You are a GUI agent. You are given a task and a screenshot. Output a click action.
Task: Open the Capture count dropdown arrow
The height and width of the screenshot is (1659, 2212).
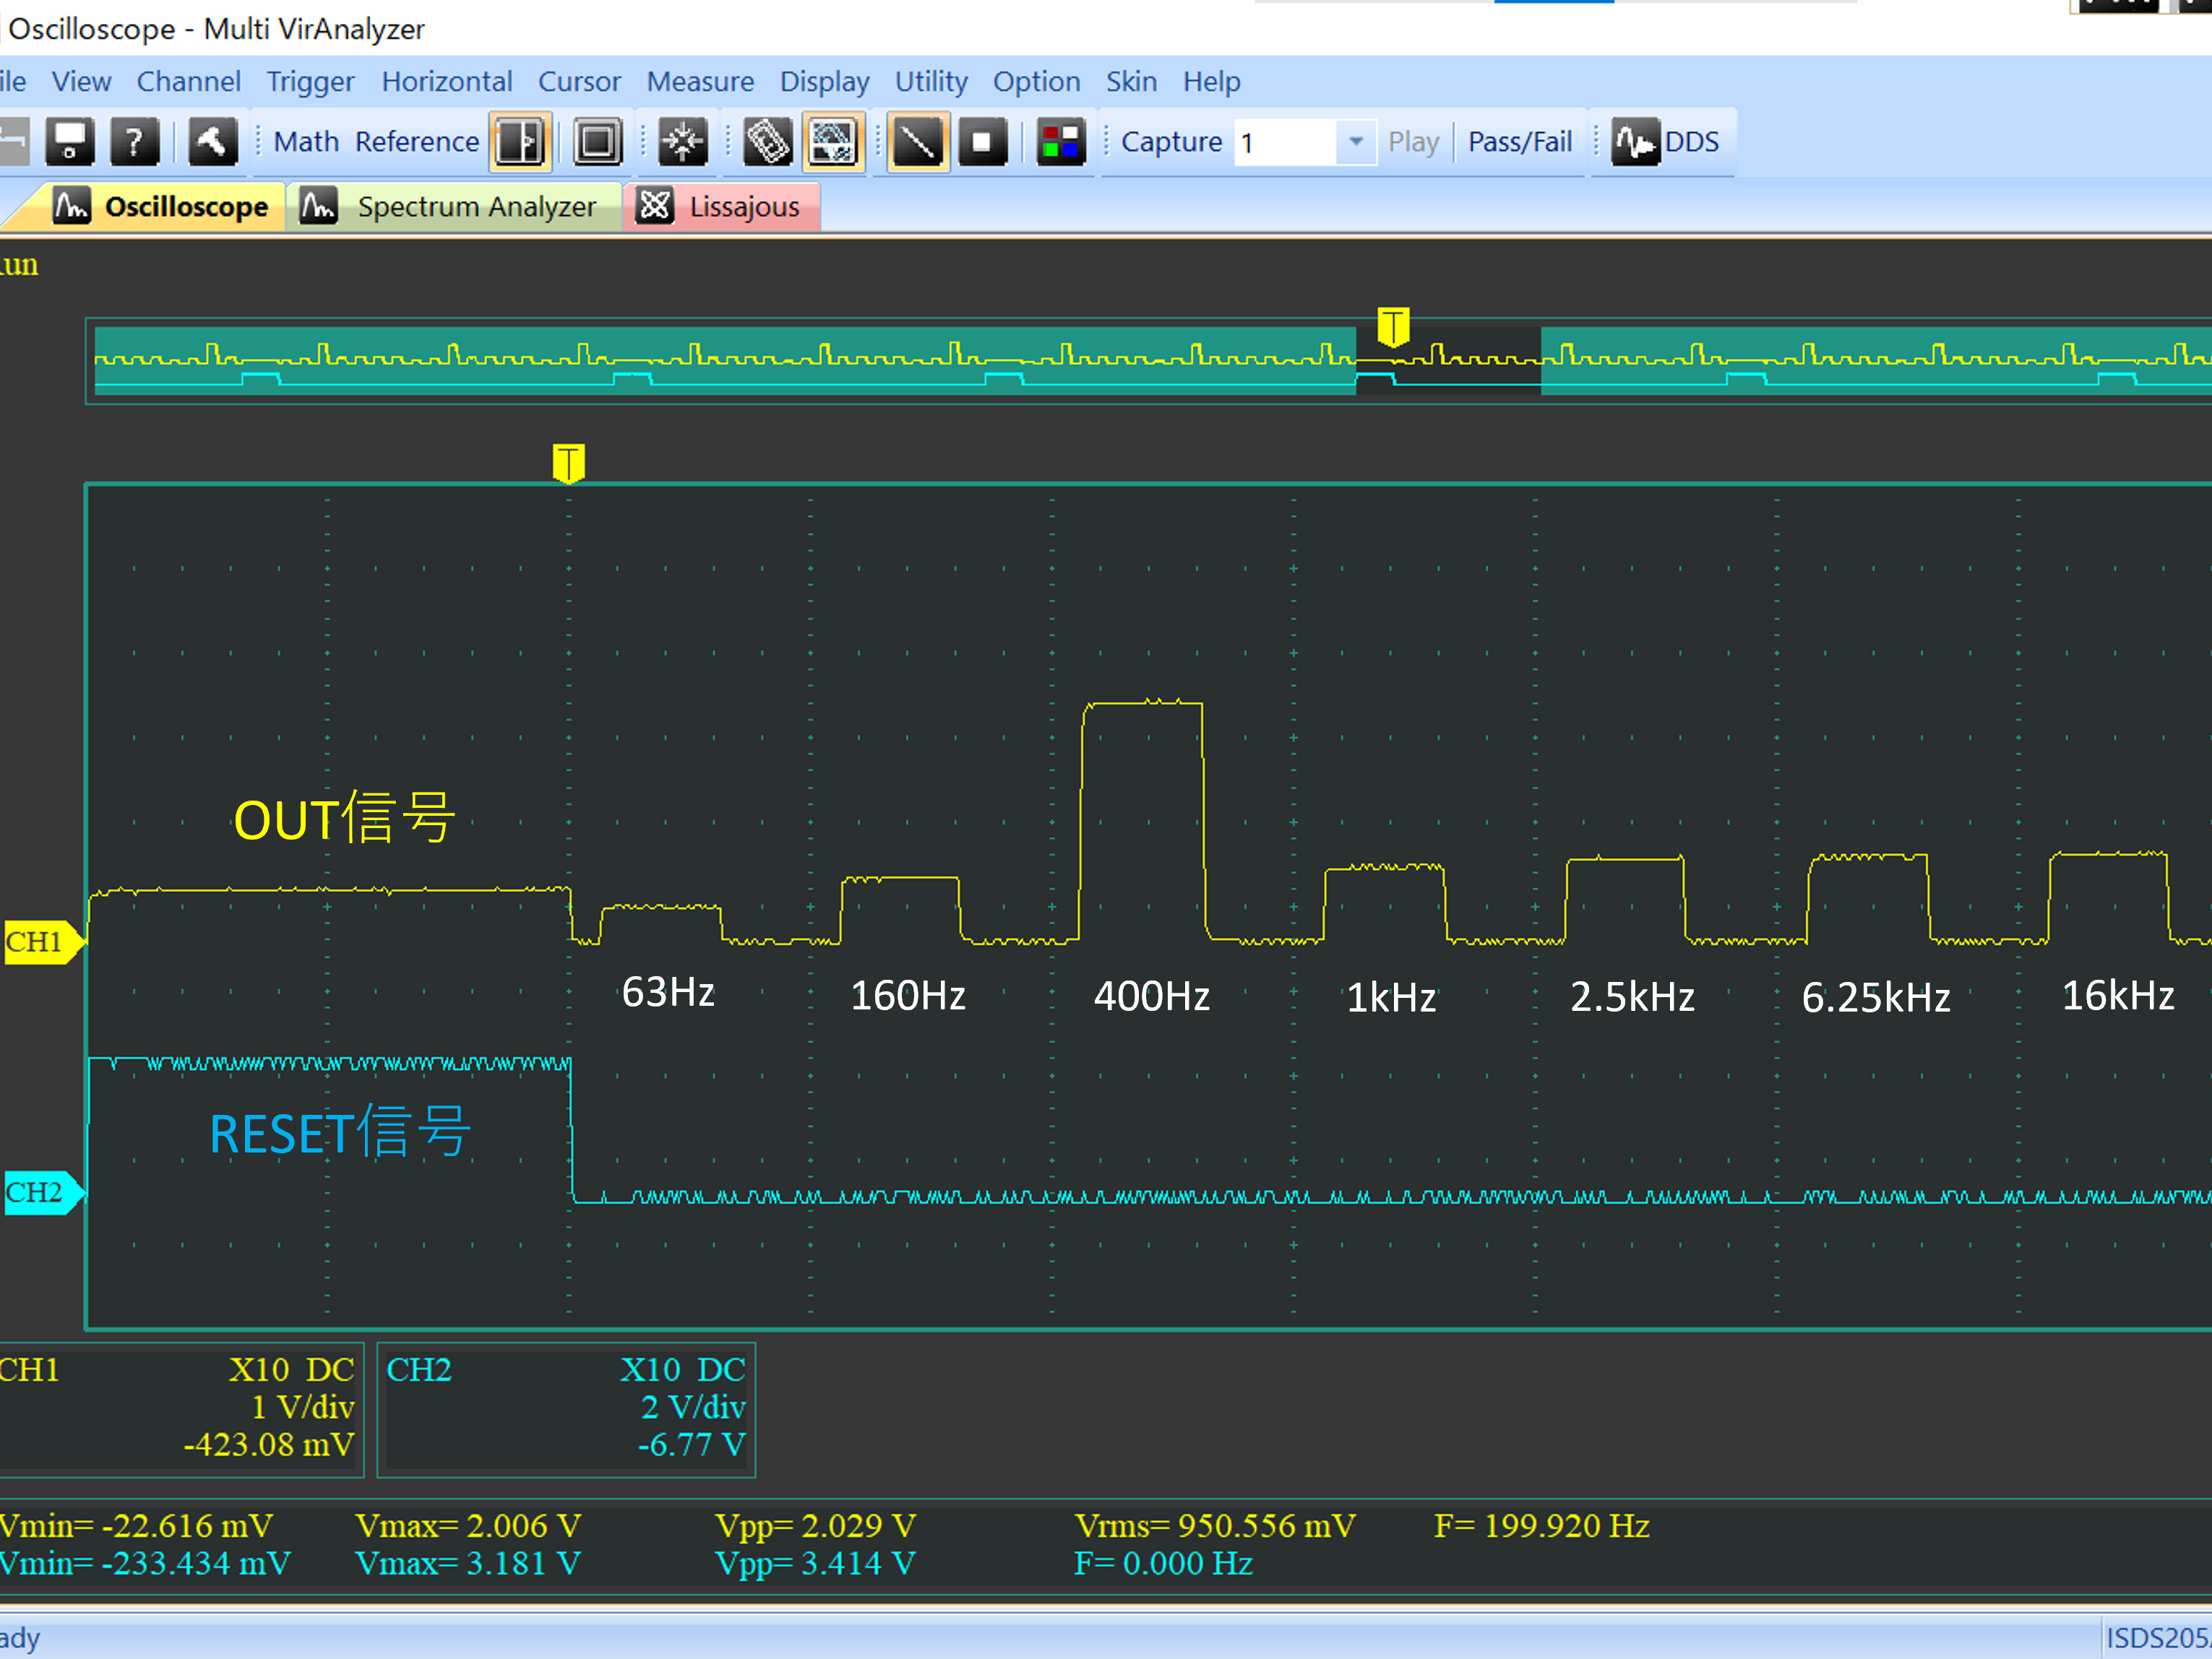pyautogui.click(x=1355, y=142)
